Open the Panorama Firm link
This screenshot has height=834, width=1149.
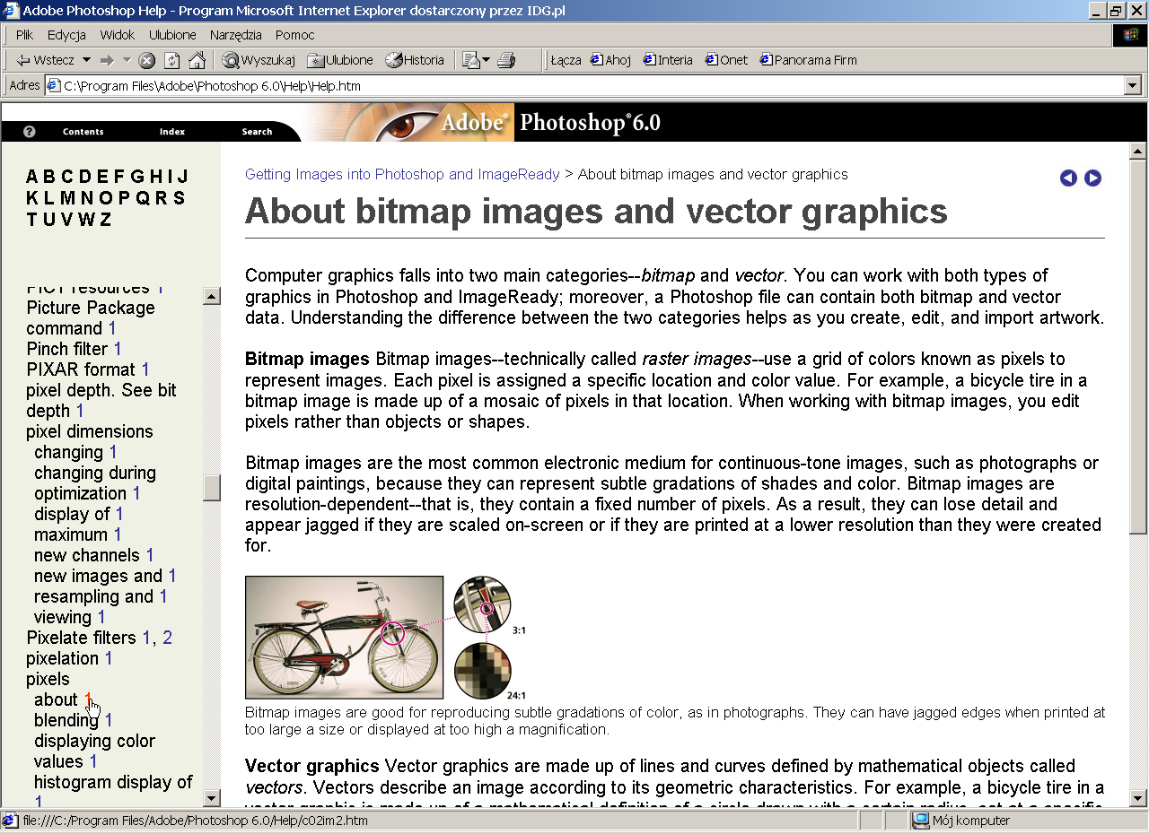(808, 60)
